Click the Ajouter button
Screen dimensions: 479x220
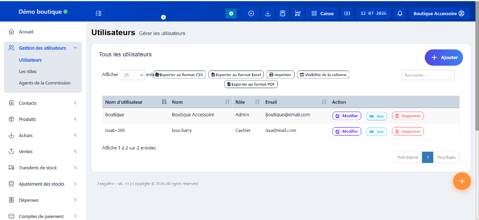tap(444, 57)
